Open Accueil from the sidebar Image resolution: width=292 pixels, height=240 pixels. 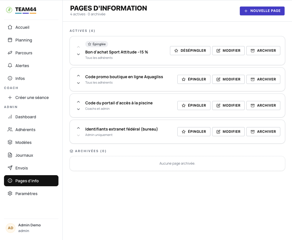coord(31,27)
